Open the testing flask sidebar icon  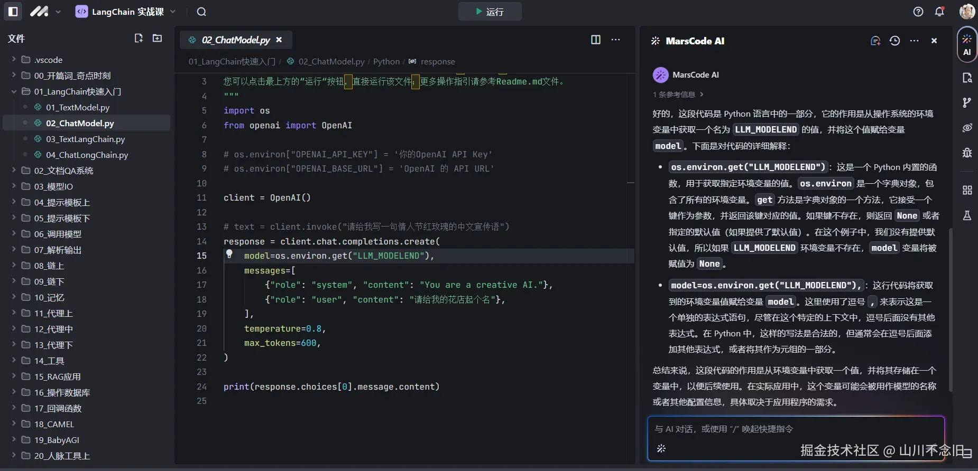pos(967,215)
